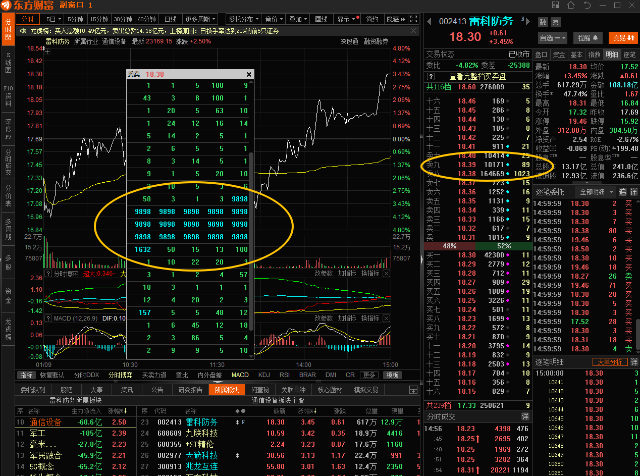Switch chart to 15分钟 period
This screenshot has width=640, height=476.
(x=99, y=19)
